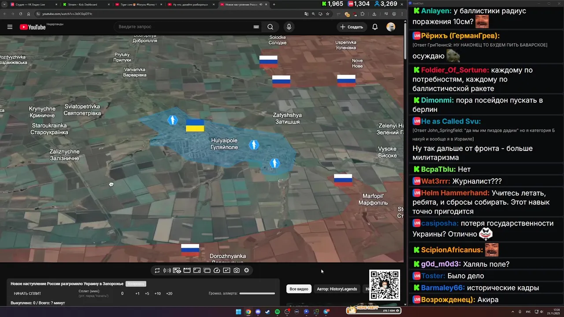
Task: Add +10 minutes to split
Action: [x=158, y=294]
